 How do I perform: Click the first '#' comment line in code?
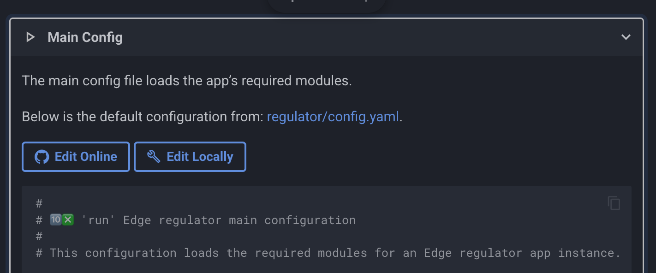click(39, 203)
